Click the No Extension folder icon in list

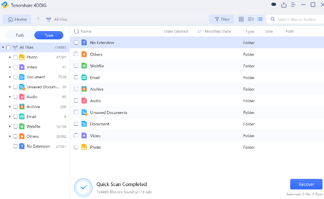pyautogui.click(x=84, y=42)
